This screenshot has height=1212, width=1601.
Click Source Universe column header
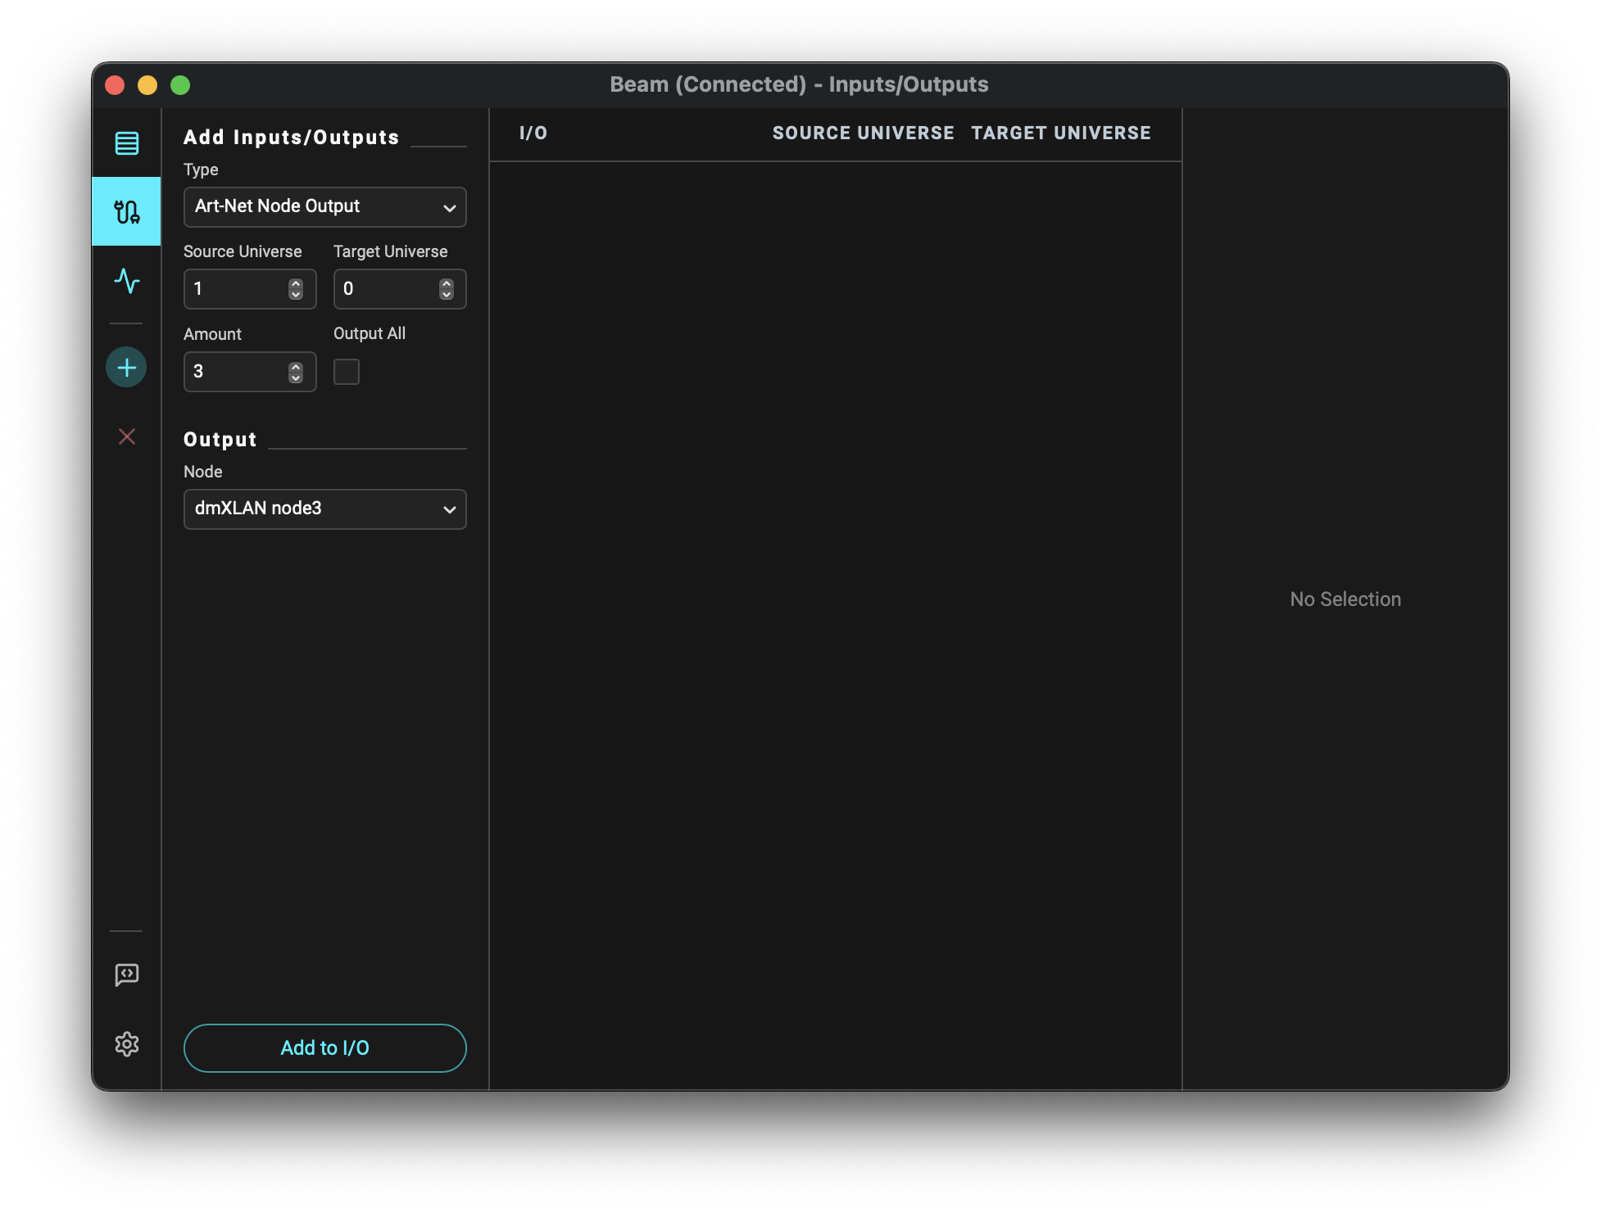coord(864,133)
